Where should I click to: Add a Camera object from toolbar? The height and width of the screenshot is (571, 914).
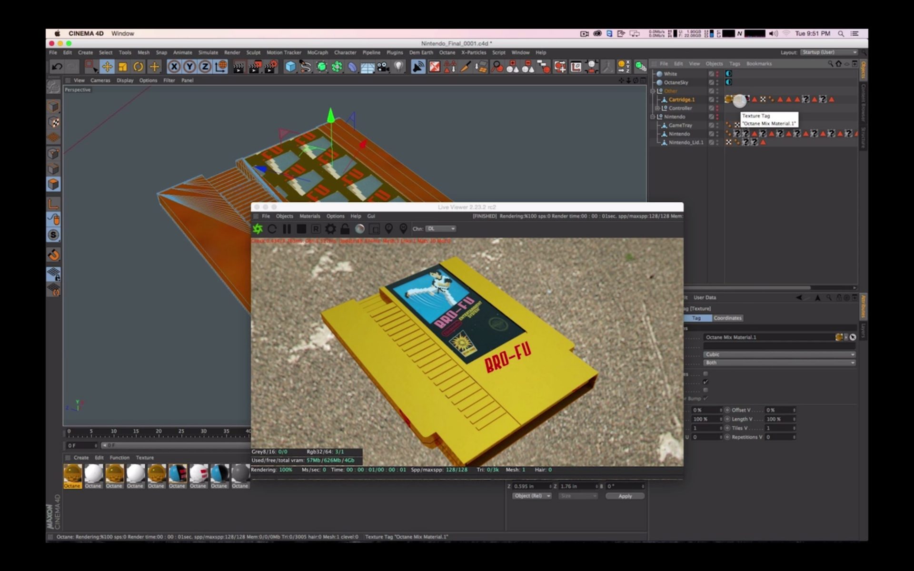point(383,67)
